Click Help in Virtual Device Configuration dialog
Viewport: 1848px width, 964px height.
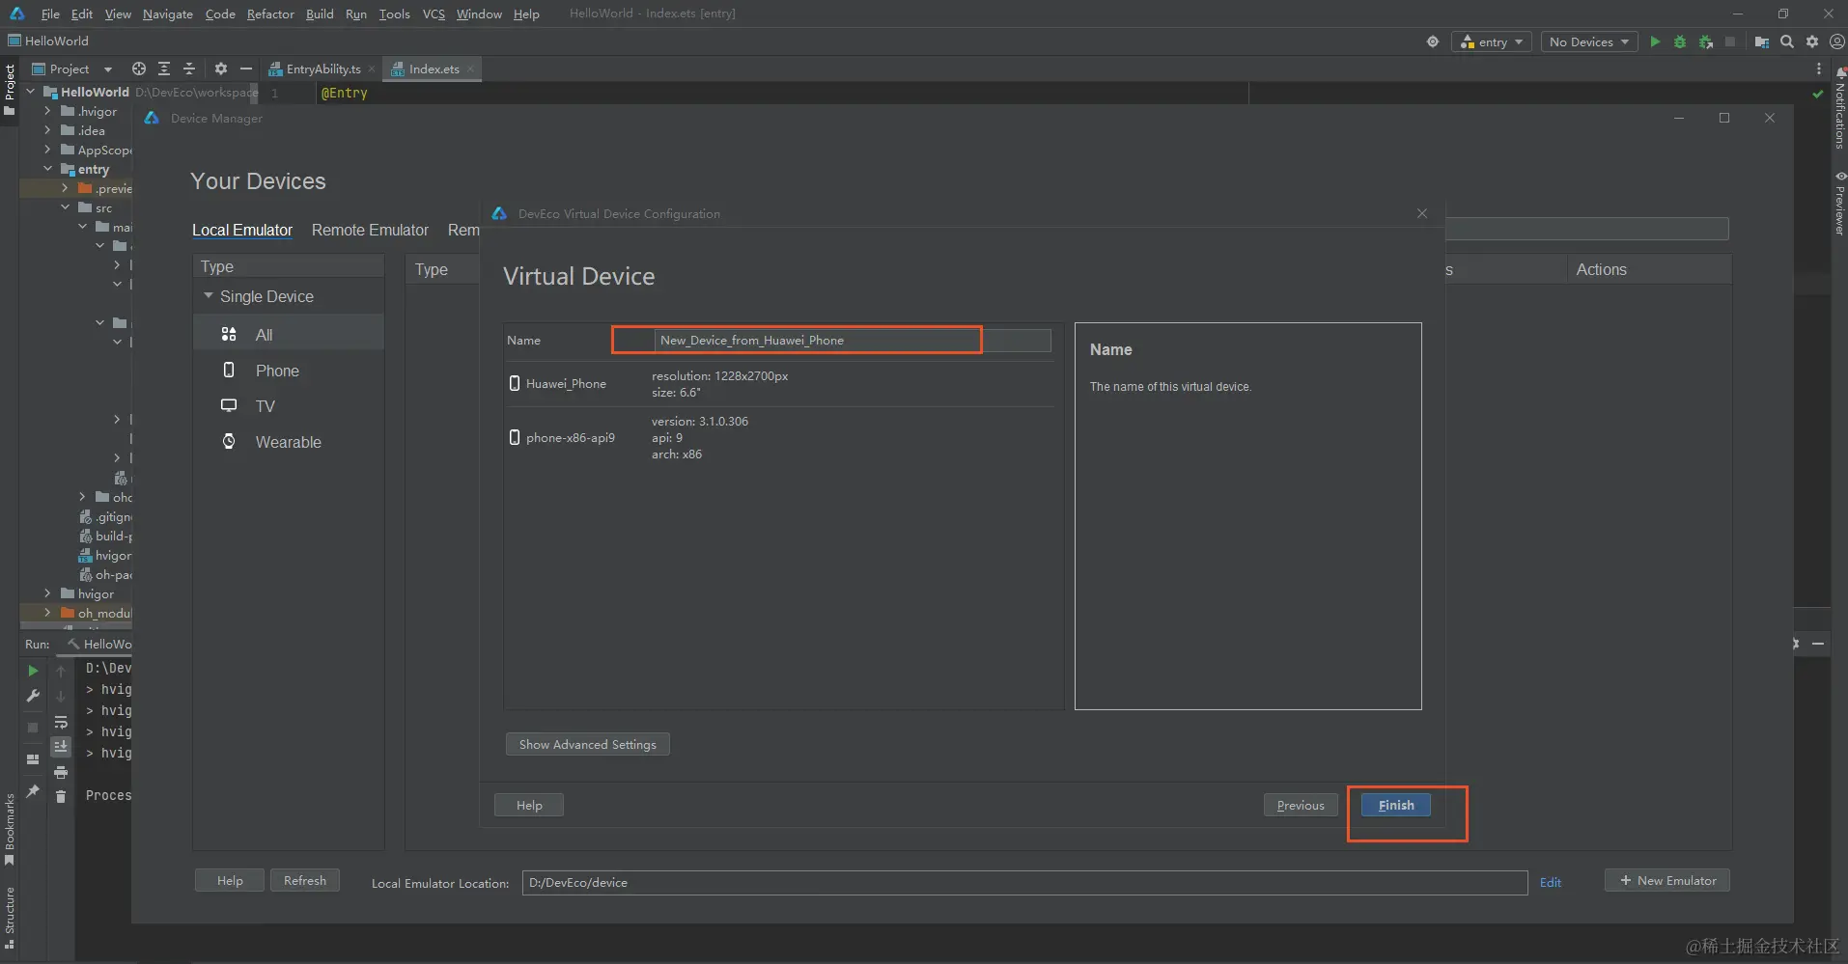coord(529,805)
